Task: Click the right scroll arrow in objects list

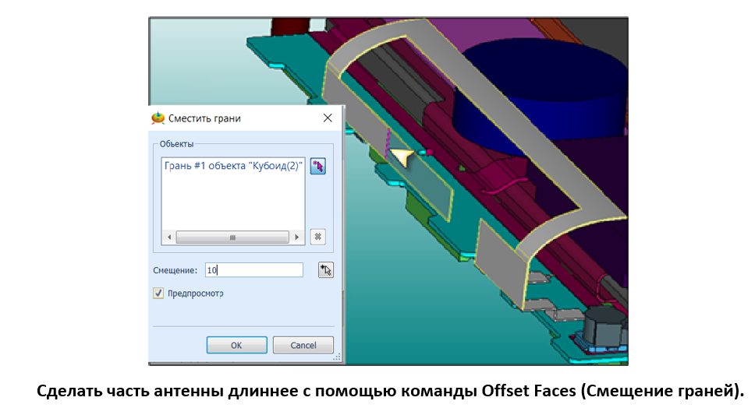Action: (x=296, y=237)
